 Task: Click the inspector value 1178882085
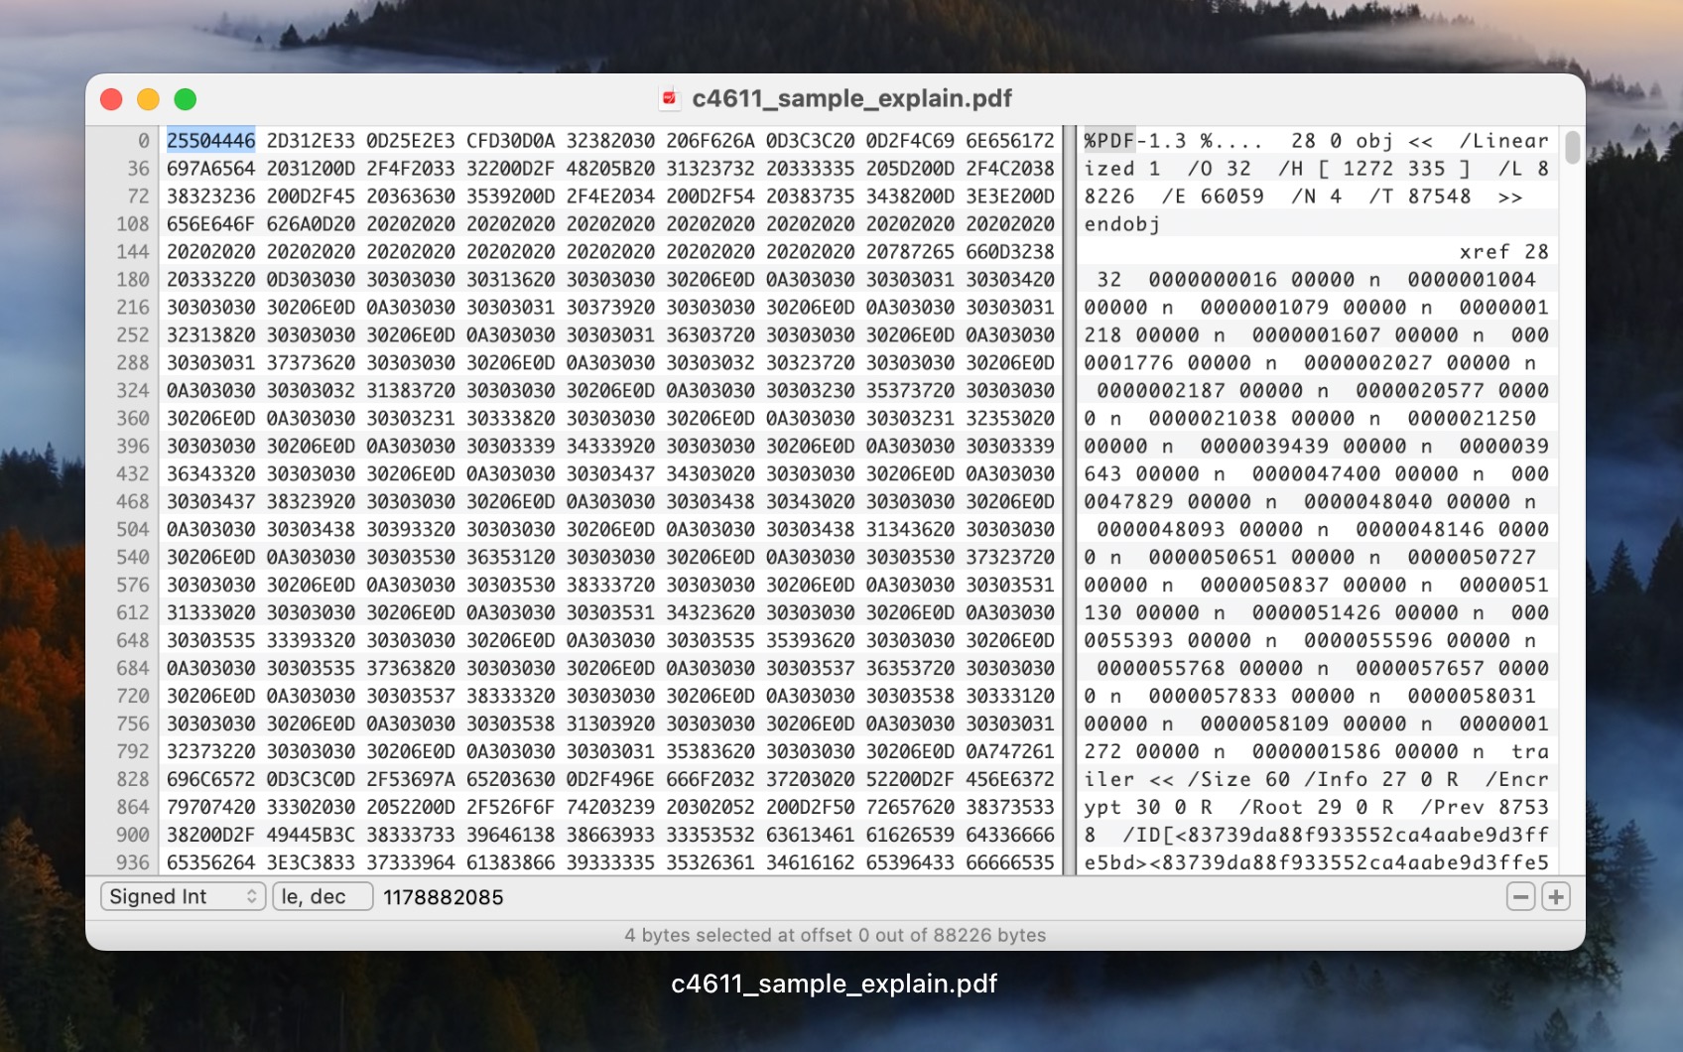[x=444, y=897]
